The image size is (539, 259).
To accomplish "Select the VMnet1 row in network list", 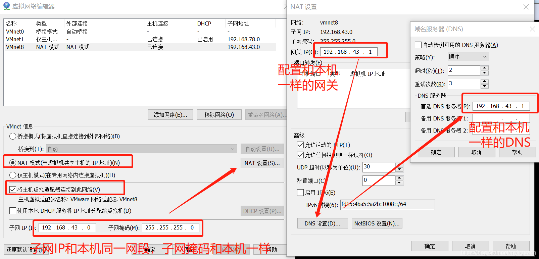I will click(x=140, y=39).
